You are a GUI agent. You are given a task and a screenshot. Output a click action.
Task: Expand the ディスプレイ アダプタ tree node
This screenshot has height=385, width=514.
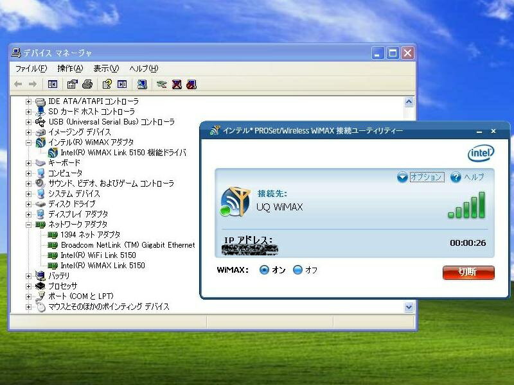pos(28,214)
